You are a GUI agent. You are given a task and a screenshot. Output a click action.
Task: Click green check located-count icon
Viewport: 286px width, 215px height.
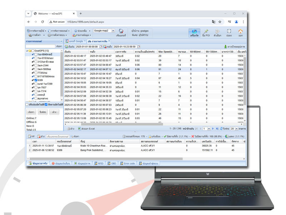click(x=165, y=137)
